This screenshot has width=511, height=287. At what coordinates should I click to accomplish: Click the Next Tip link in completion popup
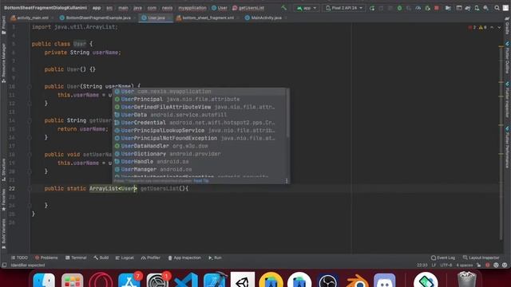[201, 181]
